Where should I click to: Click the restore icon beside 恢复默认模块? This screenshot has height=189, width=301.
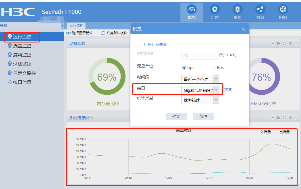coord(103,33)
